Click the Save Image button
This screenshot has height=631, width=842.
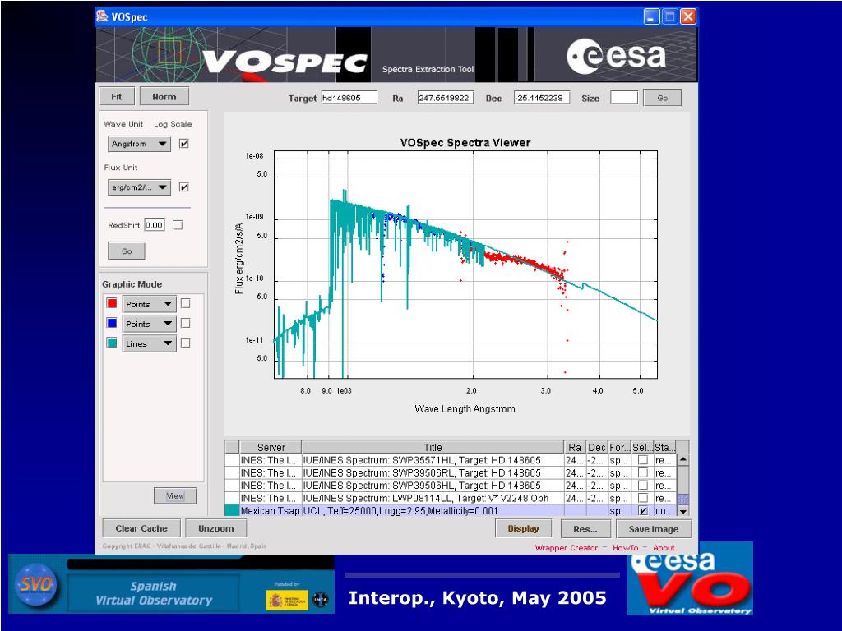tap(654, 529)
